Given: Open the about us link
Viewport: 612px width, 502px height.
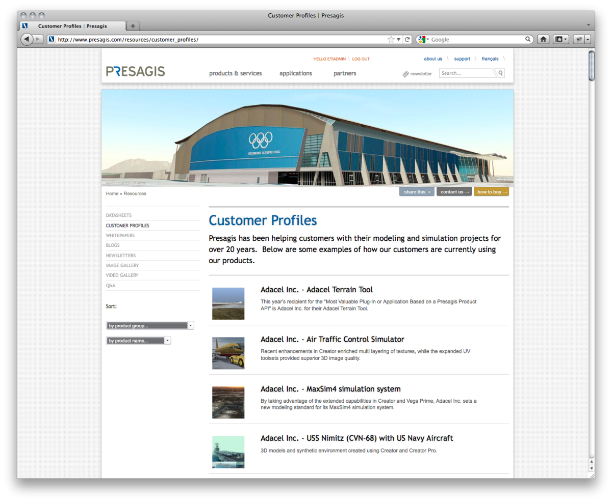Looking at the screenshot, I should (433, 59).
